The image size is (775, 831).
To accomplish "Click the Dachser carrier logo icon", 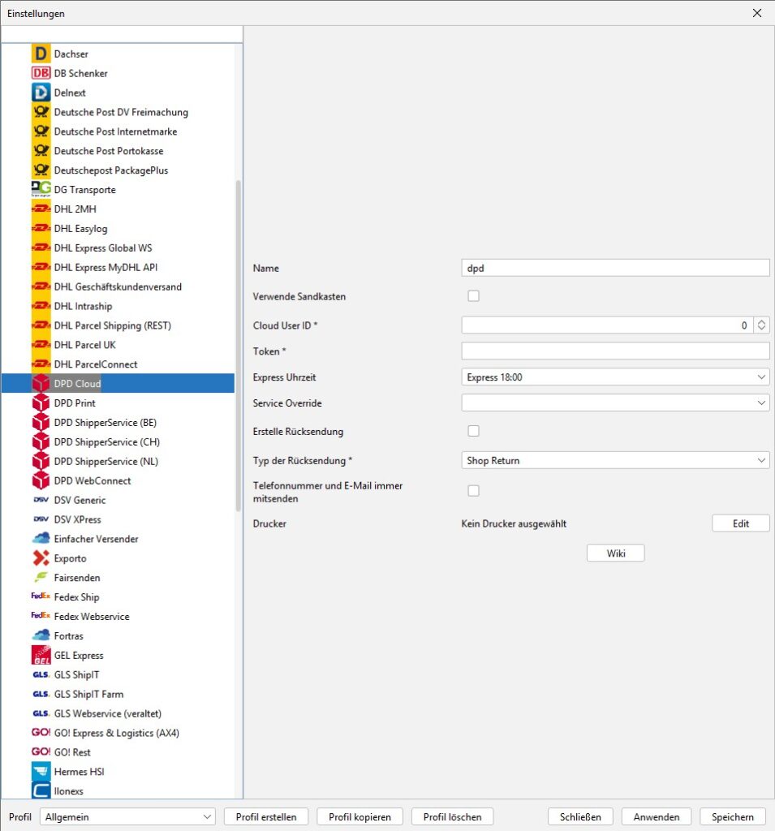I will (x=41, y=54).
